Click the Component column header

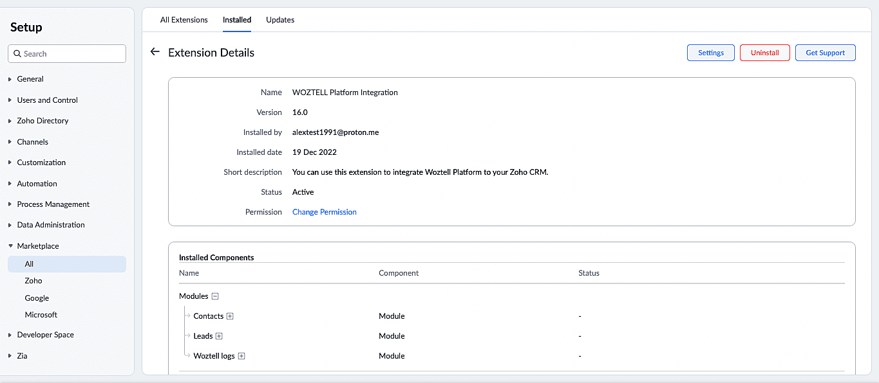pyautogui.click(x=399, y=273)
